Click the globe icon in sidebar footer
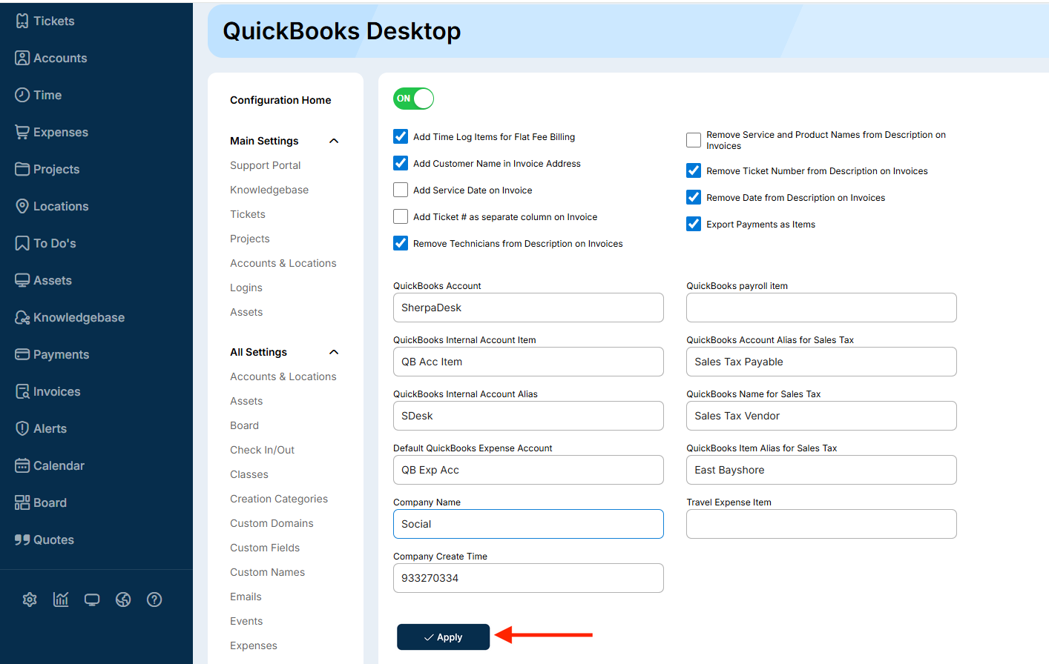1049x664 pixels. tap(123, 600)
